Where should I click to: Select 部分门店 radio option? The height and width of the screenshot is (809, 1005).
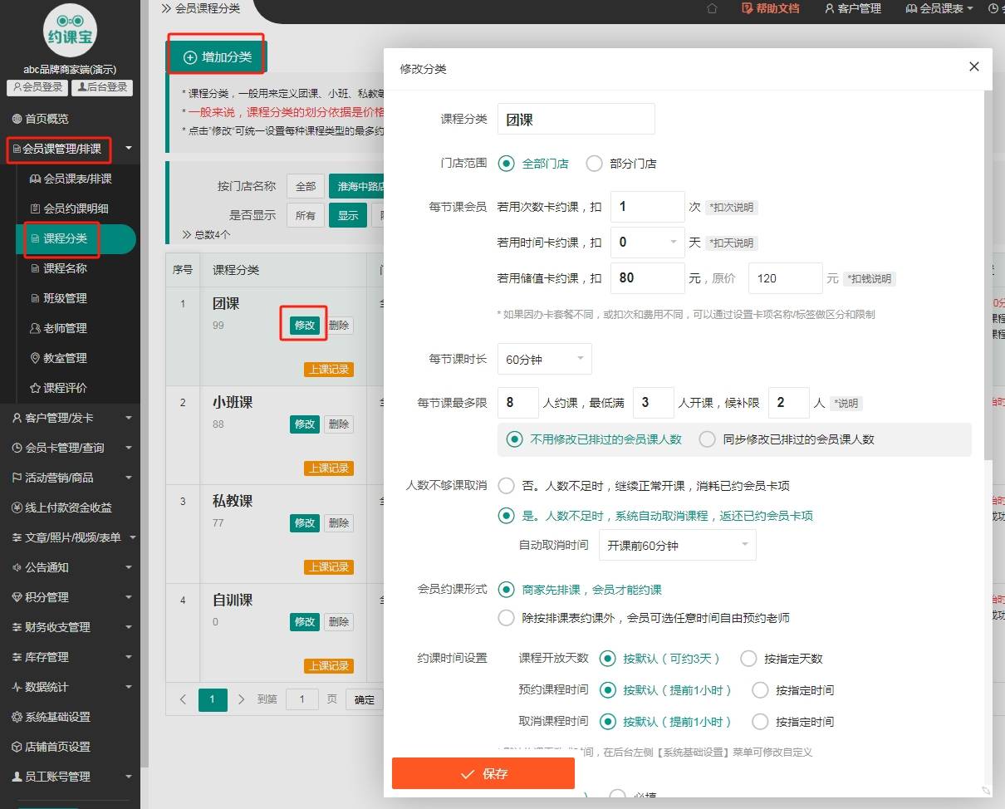pos(621,164)
